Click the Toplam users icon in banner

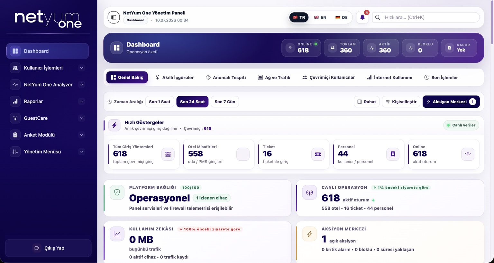coord(333,48)
